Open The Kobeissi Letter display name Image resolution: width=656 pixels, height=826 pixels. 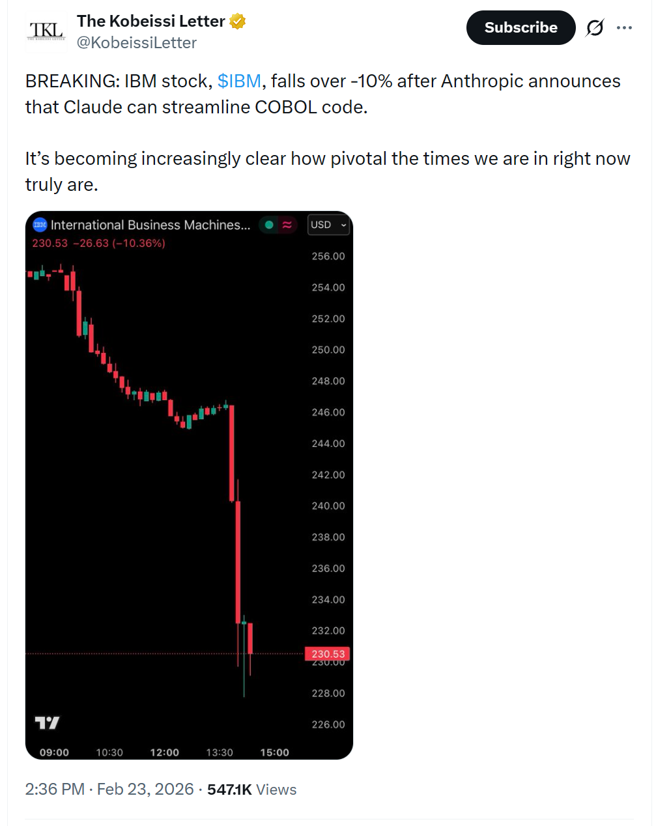click(150, 21)
